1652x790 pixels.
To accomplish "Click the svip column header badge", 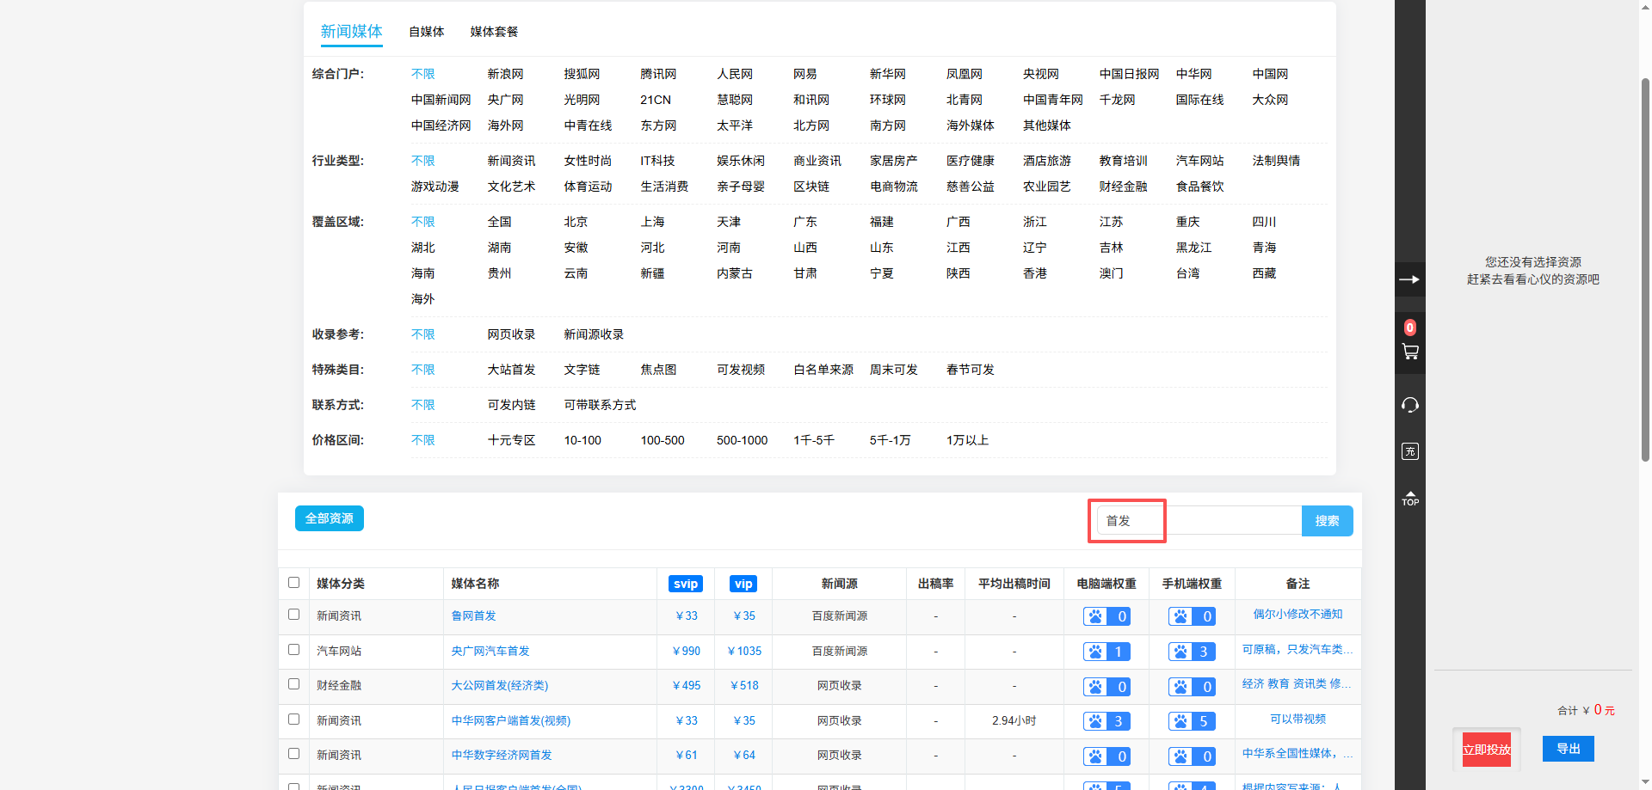I will click(685, 584).
